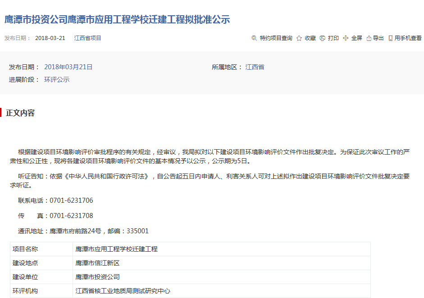The image size is (424, 298).
Task: Click the export share icon
Action: 369,38
